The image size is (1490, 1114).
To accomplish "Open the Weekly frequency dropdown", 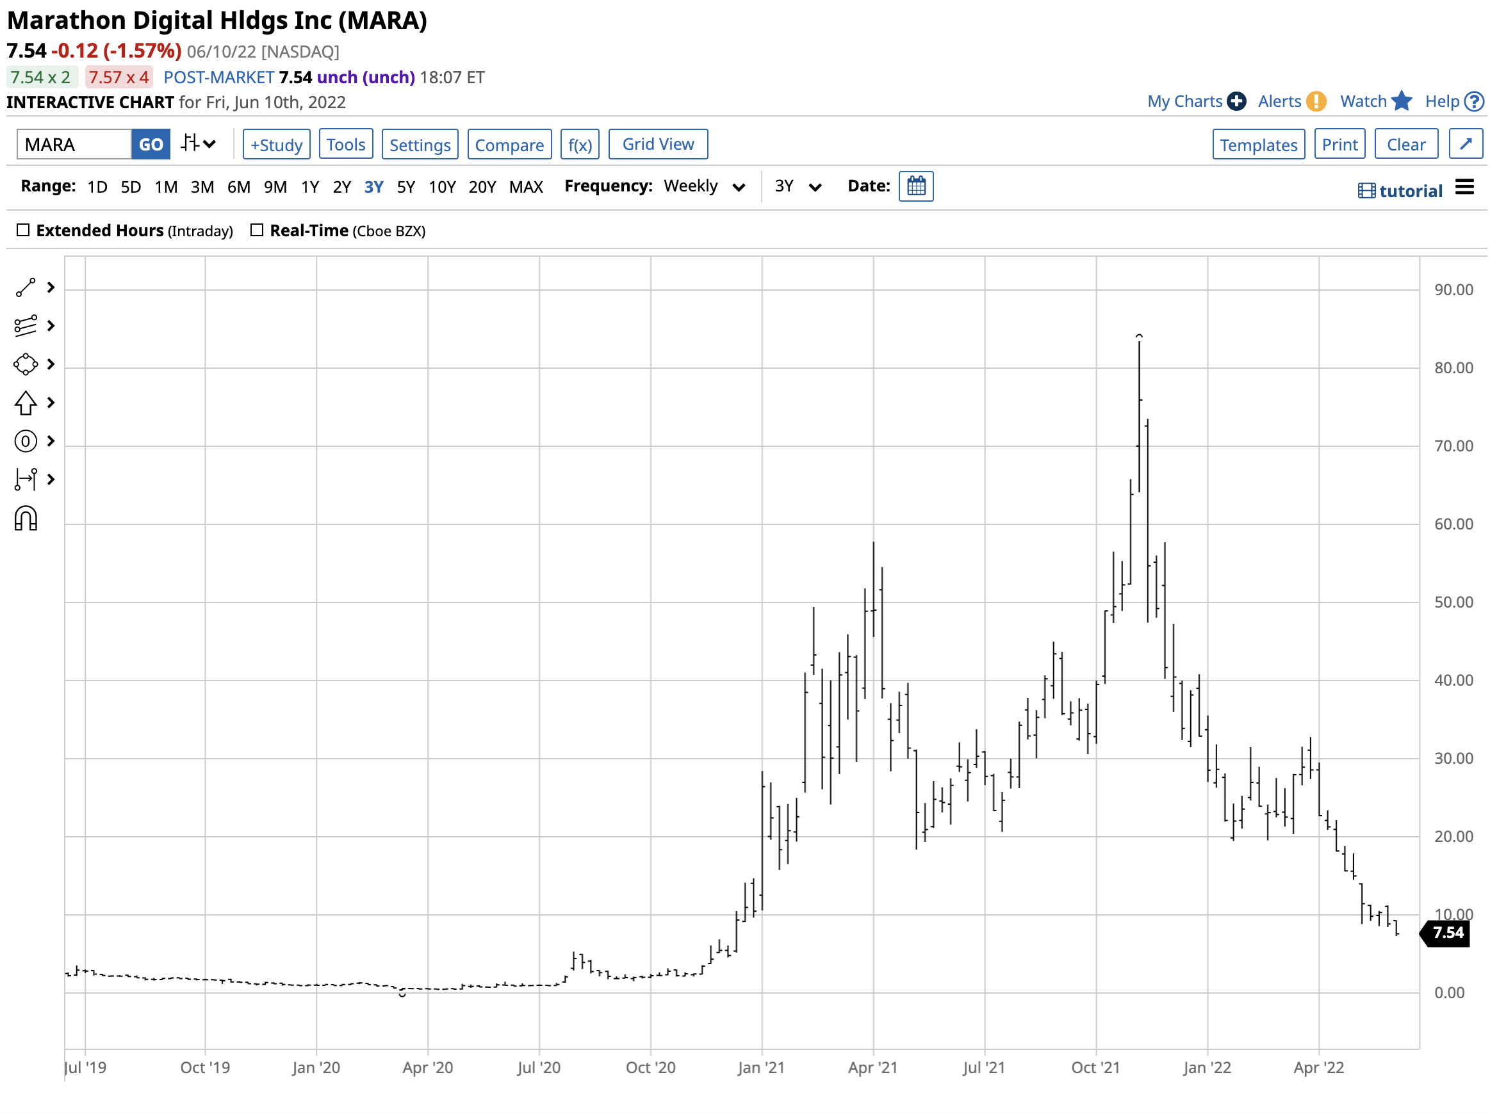I will click(x=705, y=186).
